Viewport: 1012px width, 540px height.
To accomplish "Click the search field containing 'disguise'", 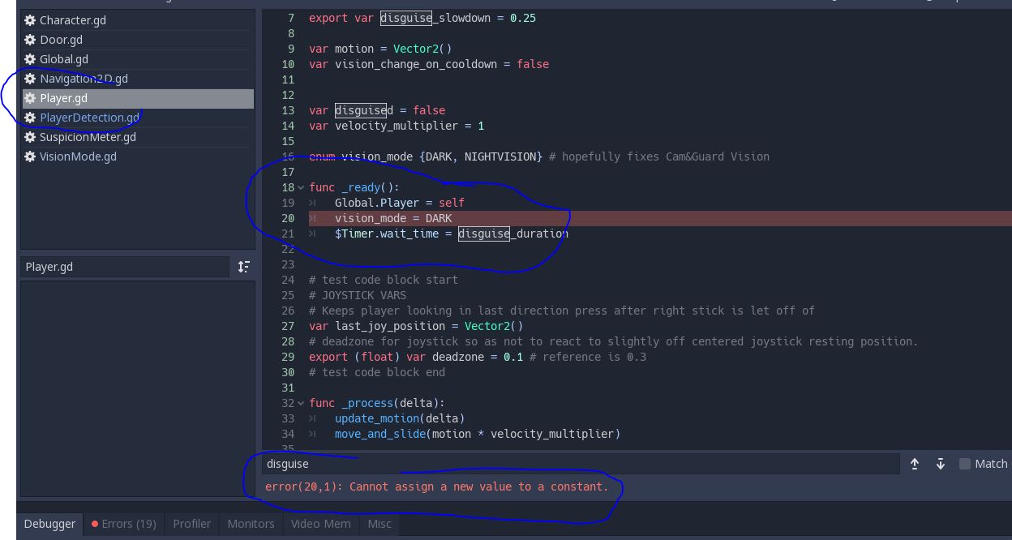I will point(581,464).
